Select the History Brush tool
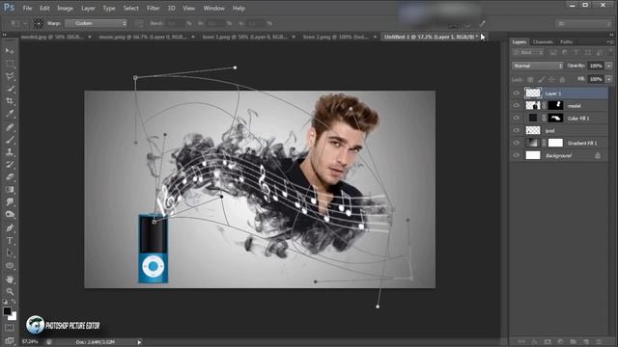The image size is (618, 347). click(10, 165)
